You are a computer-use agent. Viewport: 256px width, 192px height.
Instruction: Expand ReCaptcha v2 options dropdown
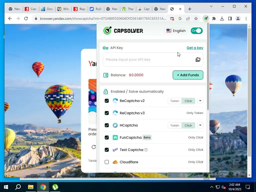[200, 101]
